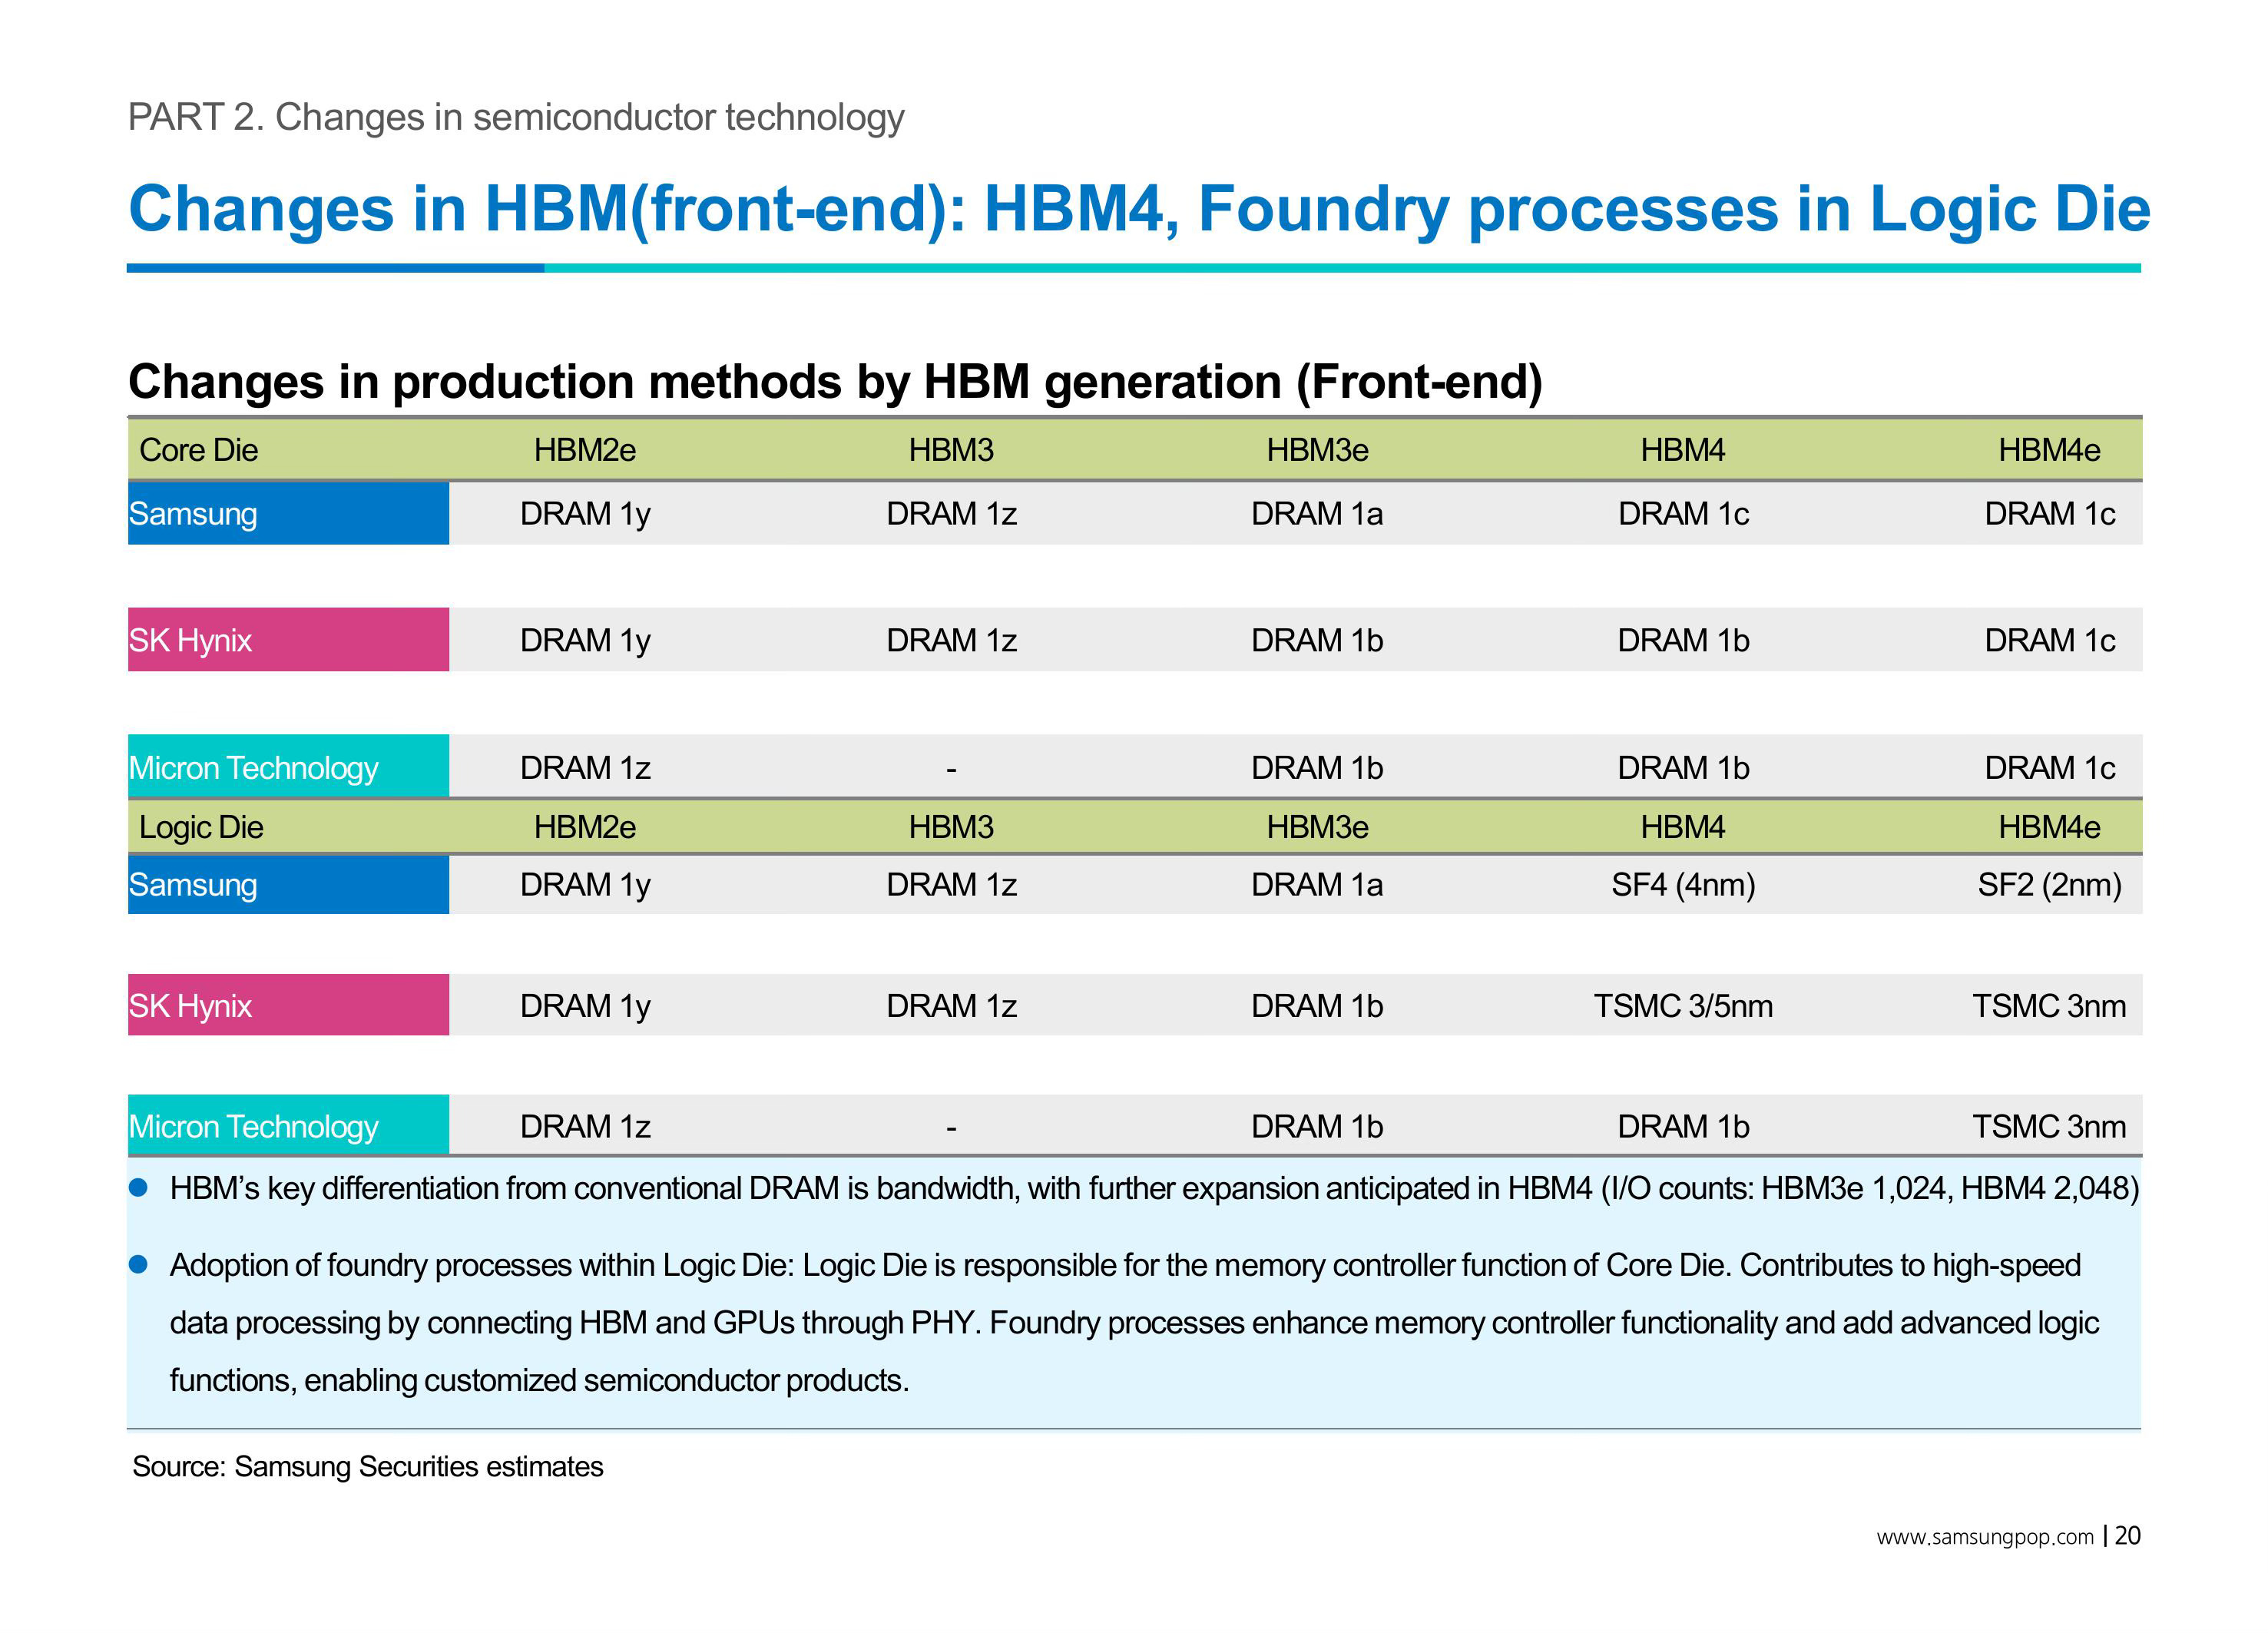Click the Micron Technology label in Core Die section
This screenshot has width=2268, height=1633.
[x=288, y=767]
